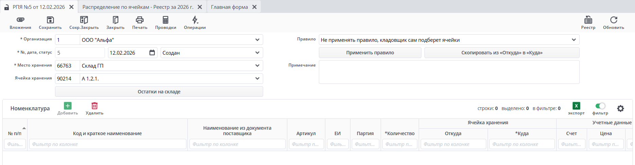Expand the Организация dropdown
This screenshot has width=635, height=165.
[257, 40]
